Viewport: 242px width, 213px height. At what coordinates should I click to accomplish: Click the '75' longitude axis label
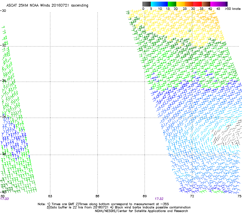pyautogui.click(x=239, y=196)
